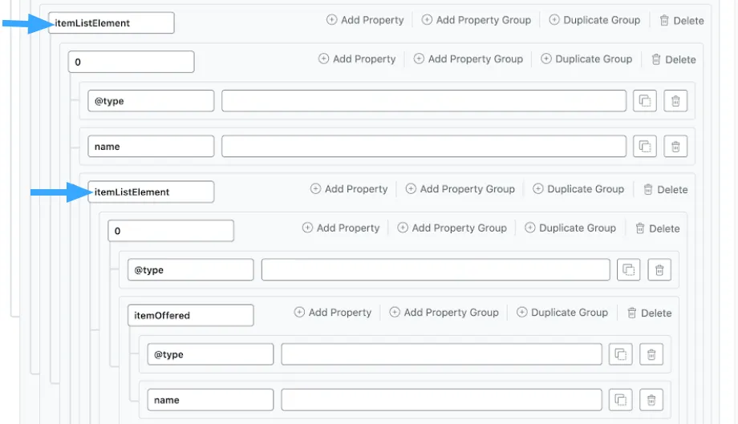Edit the name key field above nested itemListElement
Screen dimensions: 738x424
[x=151, y=146]
